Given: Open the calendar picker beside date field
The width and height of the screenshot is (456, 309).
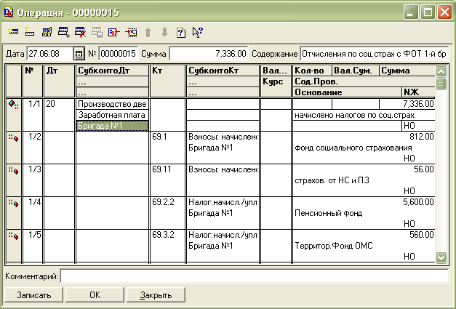Looking at the screenshot, I should click(x=79, y=54).
